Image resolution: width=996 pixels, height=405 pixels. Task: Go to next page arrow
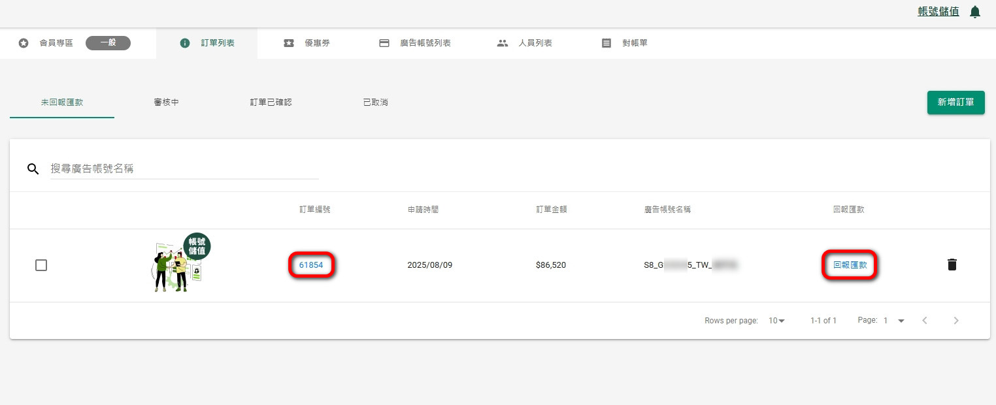[x=956, y=321]
